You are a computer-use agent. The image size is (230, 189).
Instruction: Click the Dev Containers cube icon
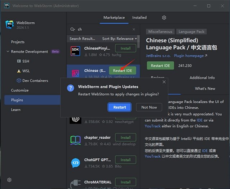[x=19, y=81]
